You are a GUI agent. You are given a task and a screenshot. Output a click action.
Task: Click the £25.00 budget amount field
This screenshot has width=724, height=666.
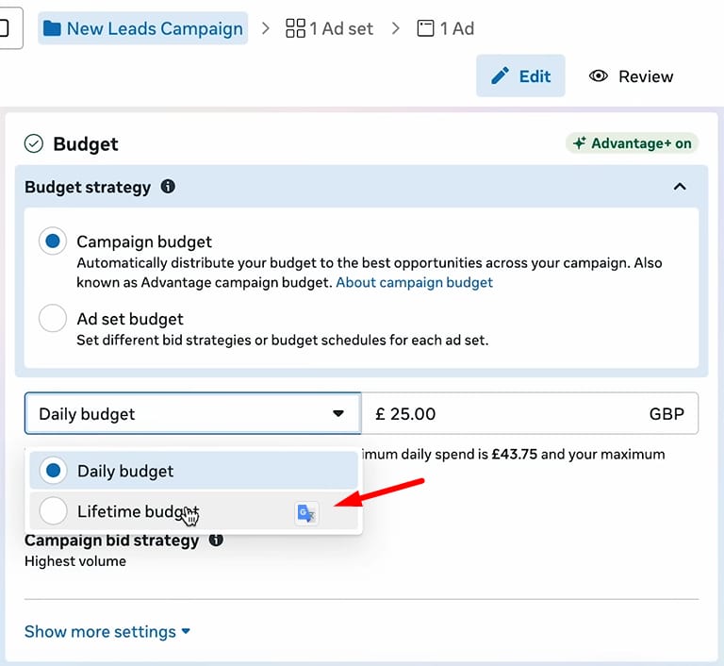(509, 414)
